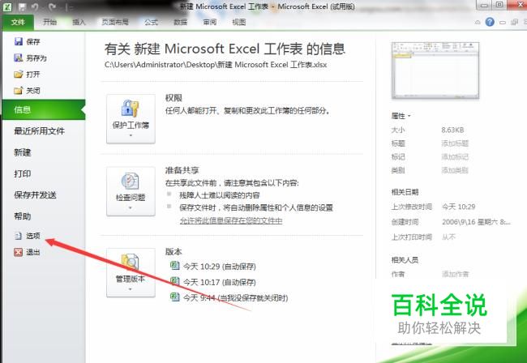Restore the workbook window in the ribbon
Viewport: 527px width, 363px height.
(x=515, y=23)
